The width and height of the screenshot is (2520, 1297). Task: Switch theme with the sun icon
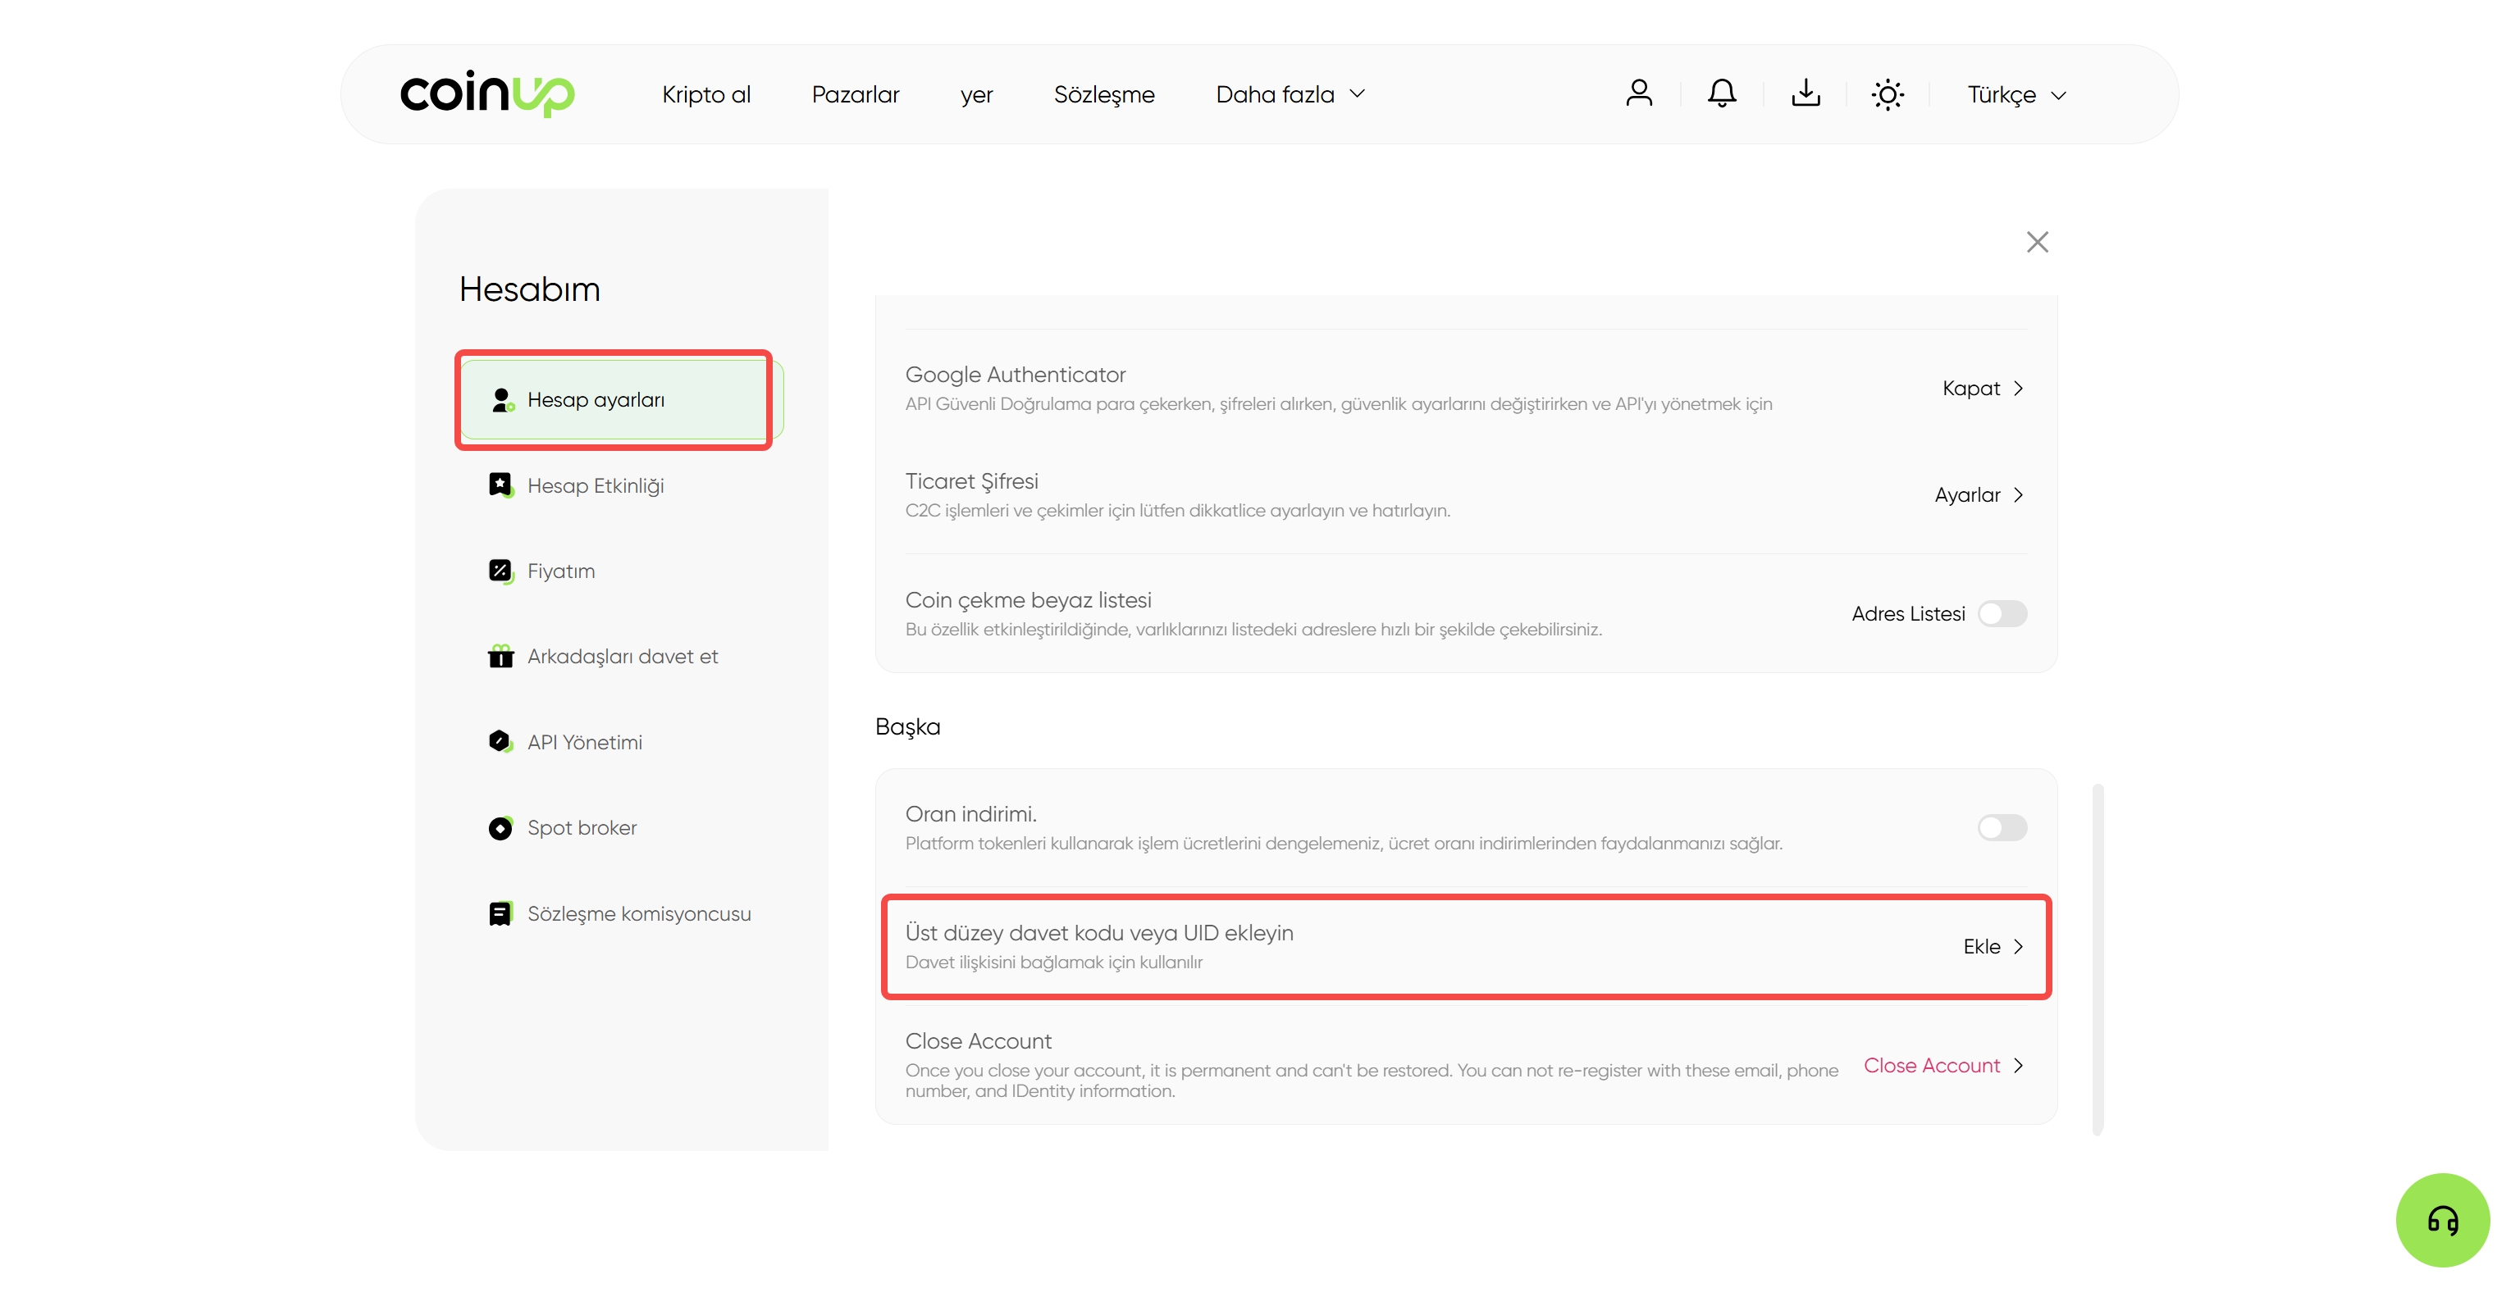click(x=1887, y=95)
